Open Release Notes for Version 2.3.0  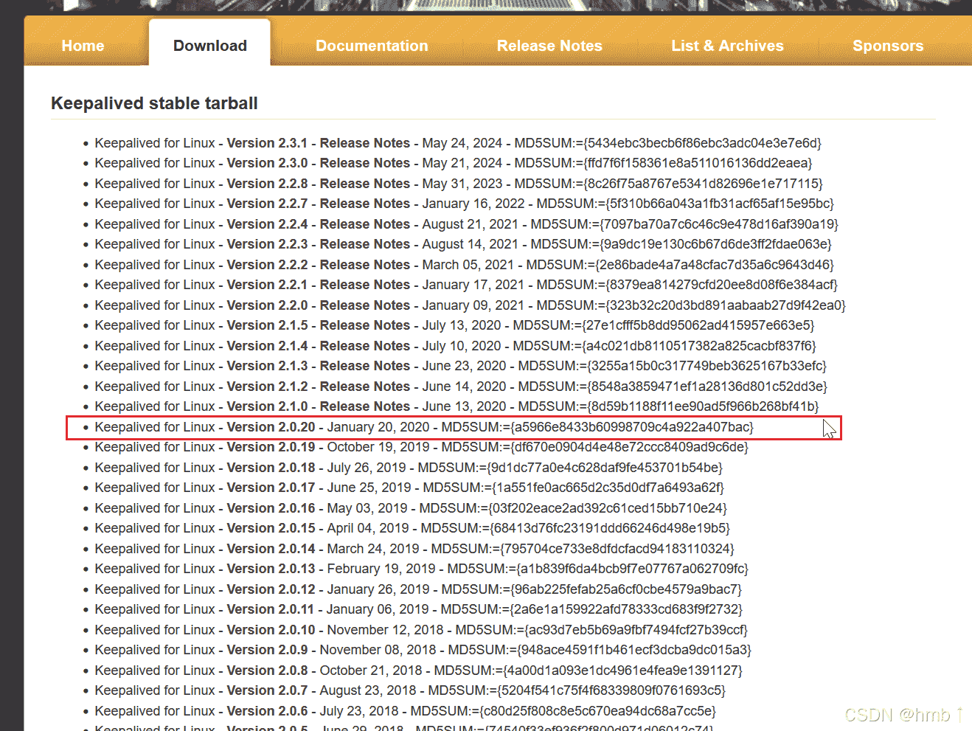pos(365,163)
